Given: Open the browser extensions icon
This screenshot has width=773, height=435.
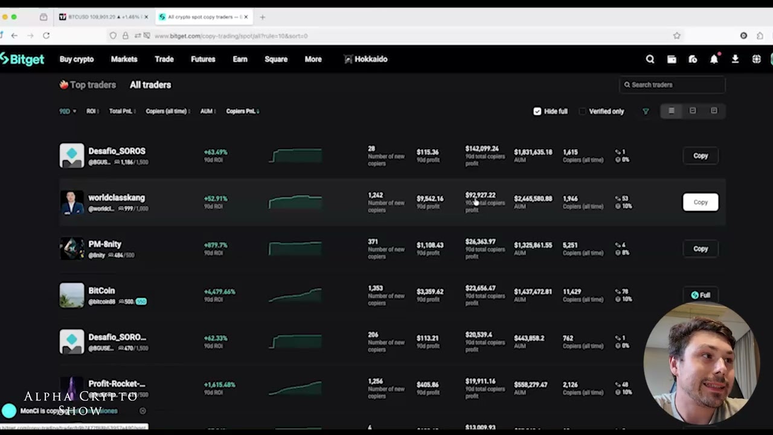Looking at the screenshot, I should tap(760, 36).
